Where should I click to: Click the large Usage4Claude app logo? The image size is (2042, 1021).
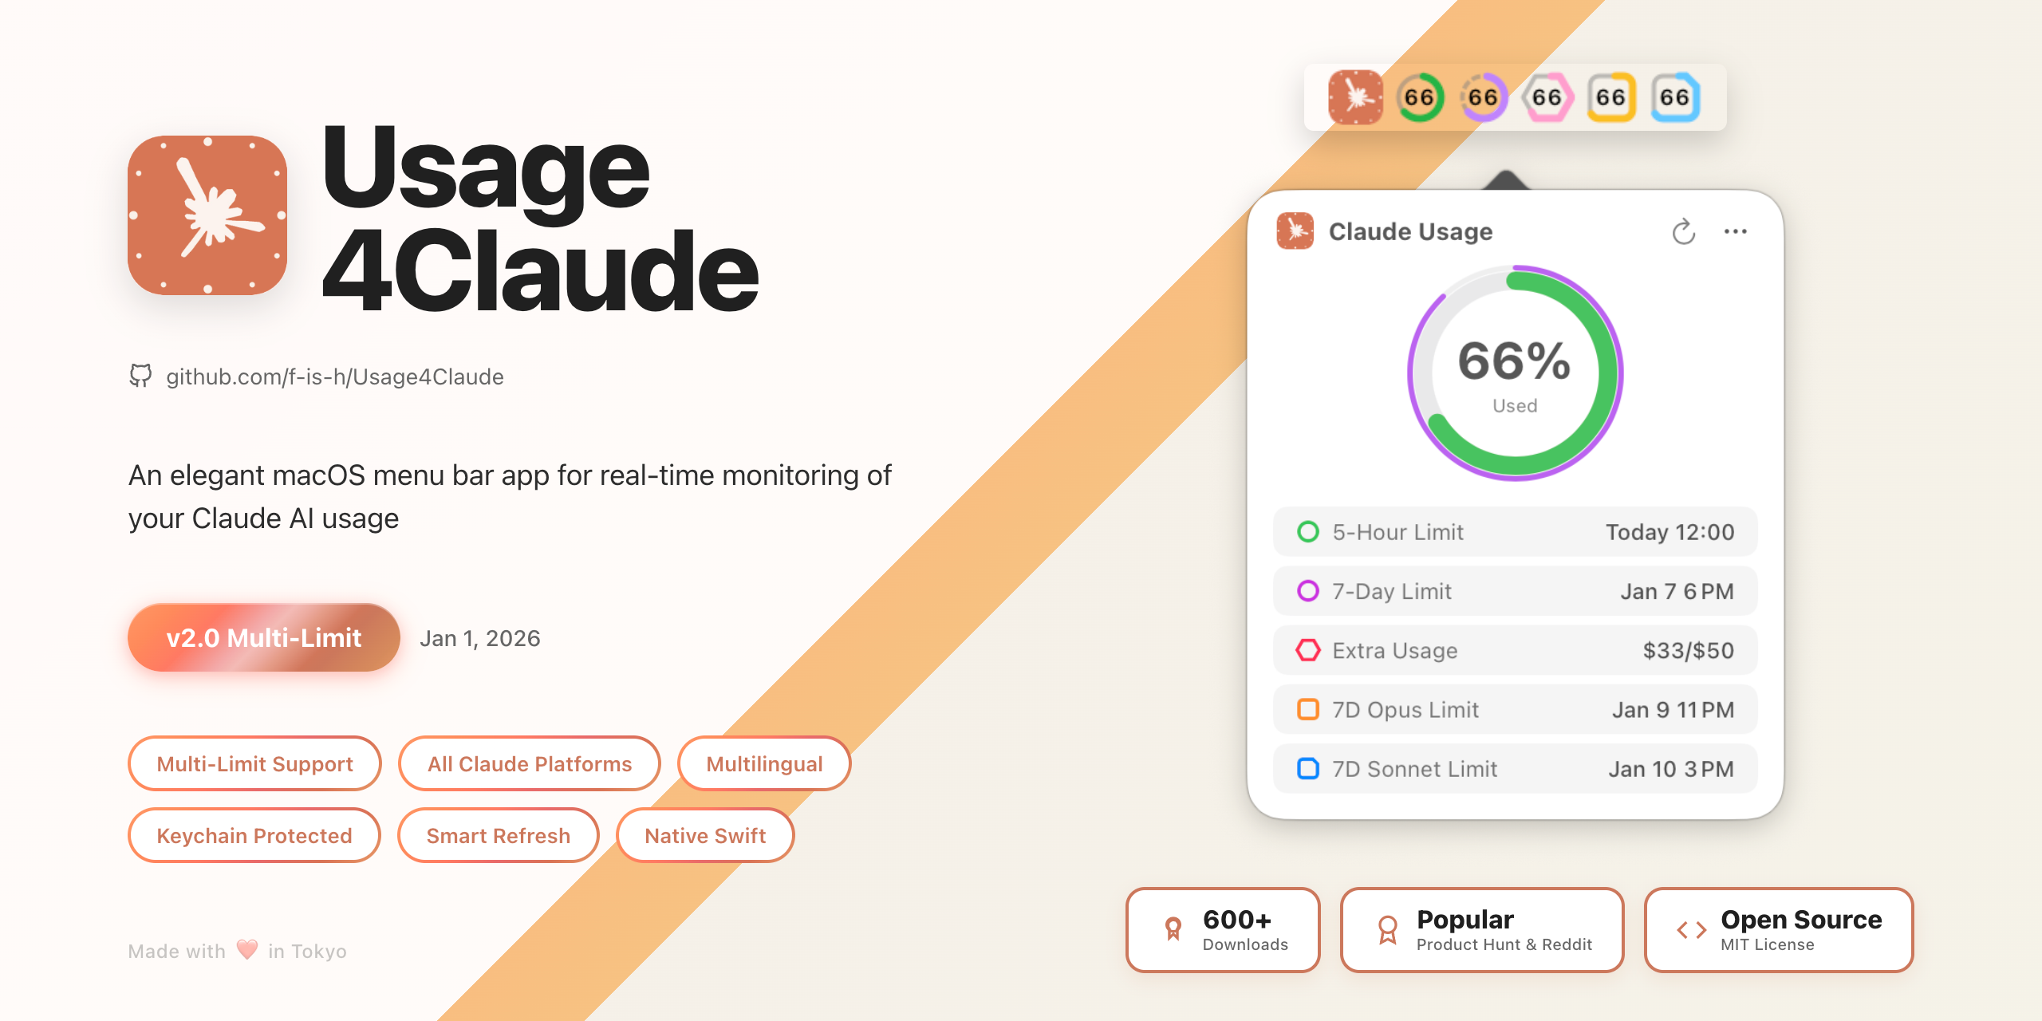click(207, 215)
